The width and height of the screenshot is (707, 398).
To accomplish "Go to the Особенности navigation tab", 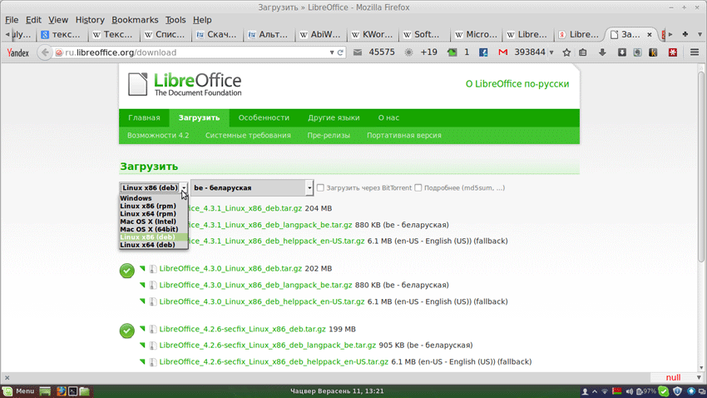I will tap(264, 118).
